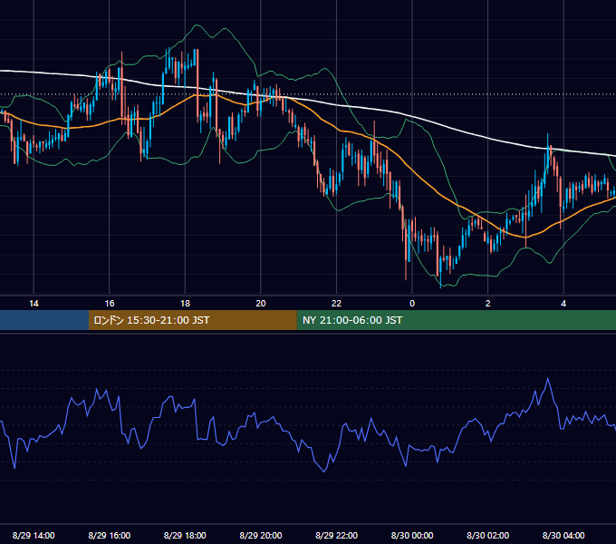The width and height of the screenshot is (616, 544).
Task: Click the 8/29 22:00 label on the indicator axis
Action: click(x=336, y=535)
